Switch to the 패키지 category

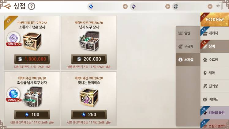(215, 33)
